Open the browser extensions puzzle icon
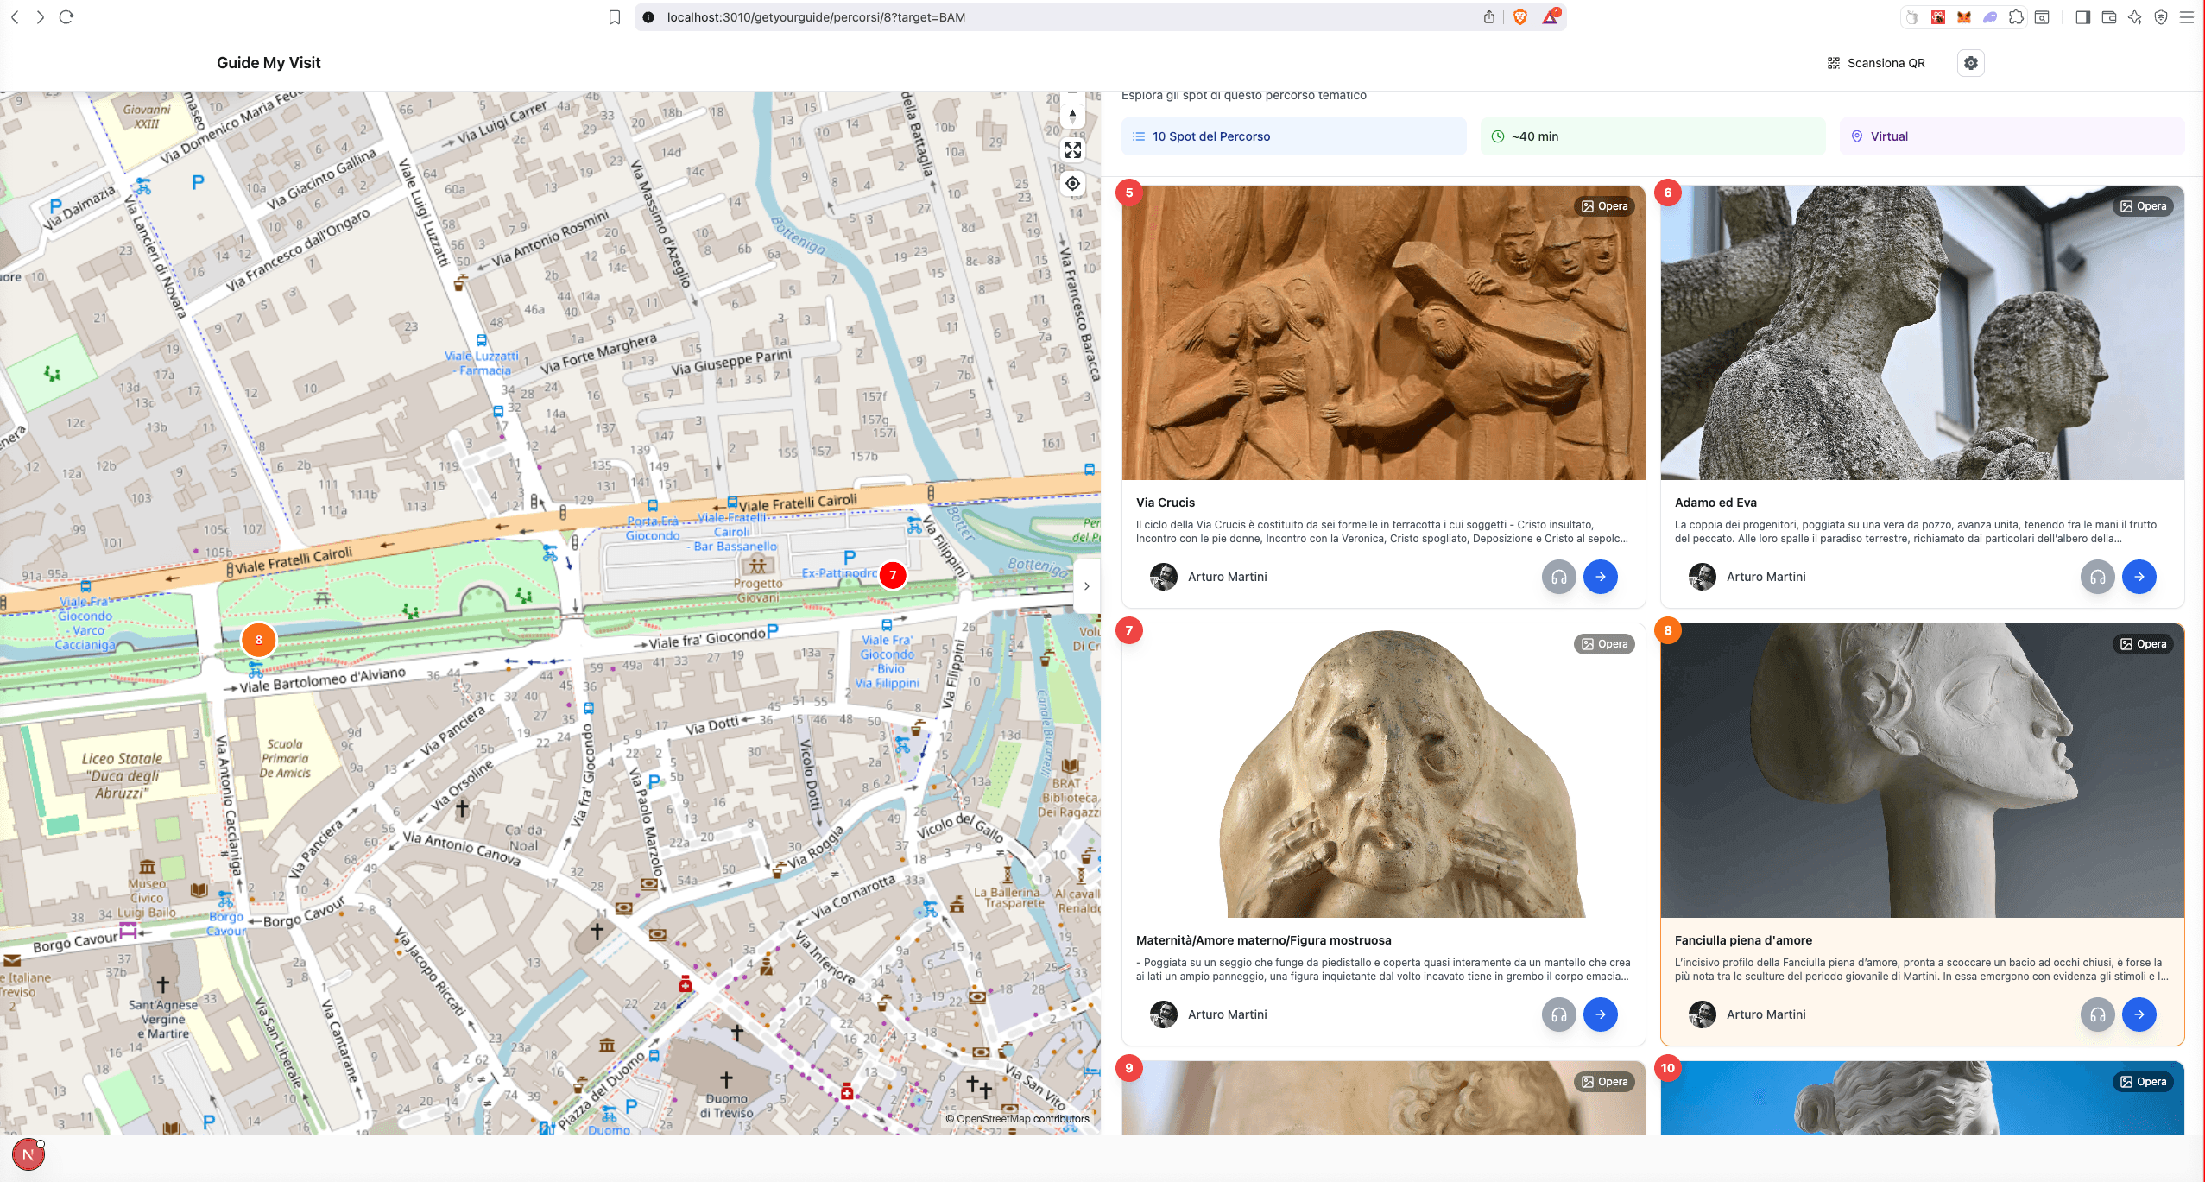Screen dimensions: 2205x1182 point(2016,16)
